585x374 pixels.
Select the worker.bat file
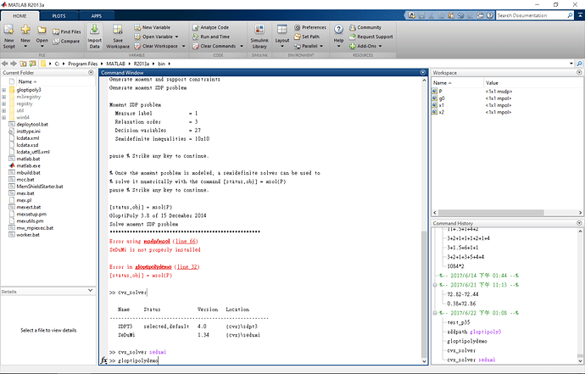(x=28, y=235)
